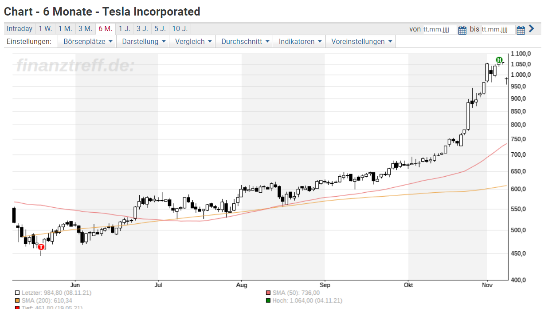The height and width of the screenshot is (309, 544).
Task: Open the calendar picker beside the bis field
Action: pyautogui.click(x=521, y=30)
